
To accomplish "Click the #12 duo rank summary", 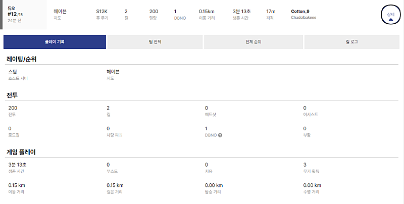I will (x=14, y=14).
